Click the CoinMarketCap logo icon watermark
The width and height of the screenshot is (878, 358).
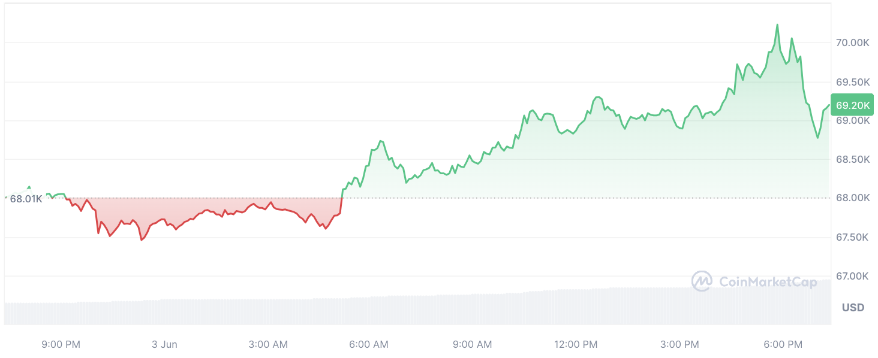(702, 281)
